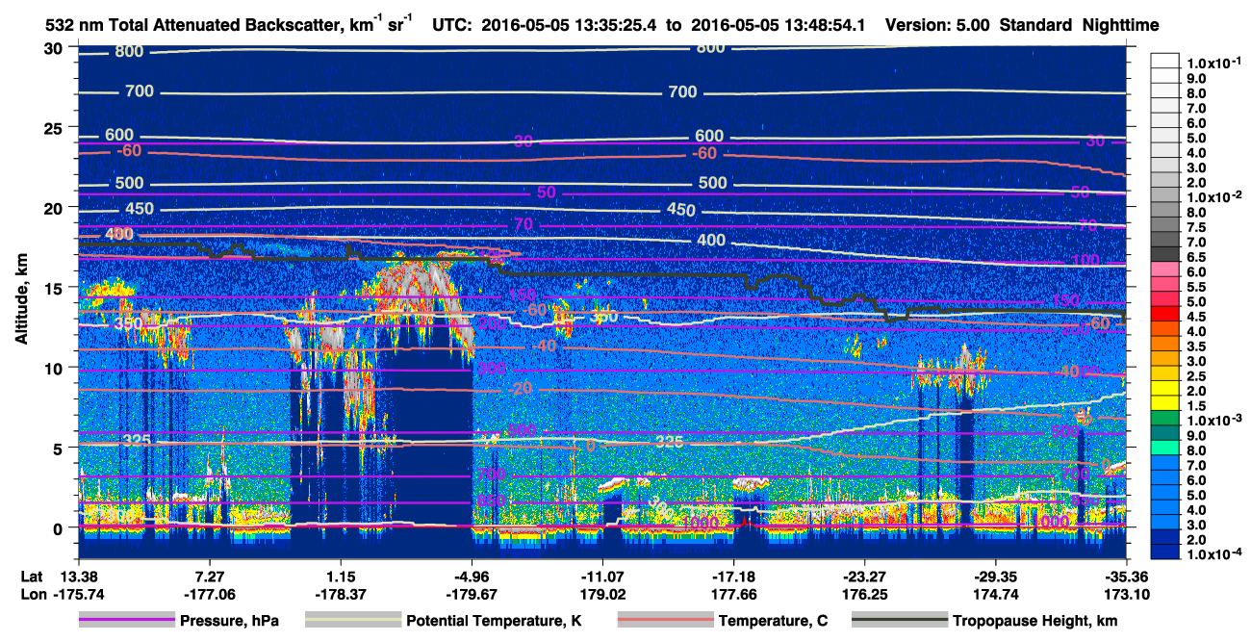
Task: Click the start time 2016-05-05 13:35:25.4
Action: [x=568, y=26]
